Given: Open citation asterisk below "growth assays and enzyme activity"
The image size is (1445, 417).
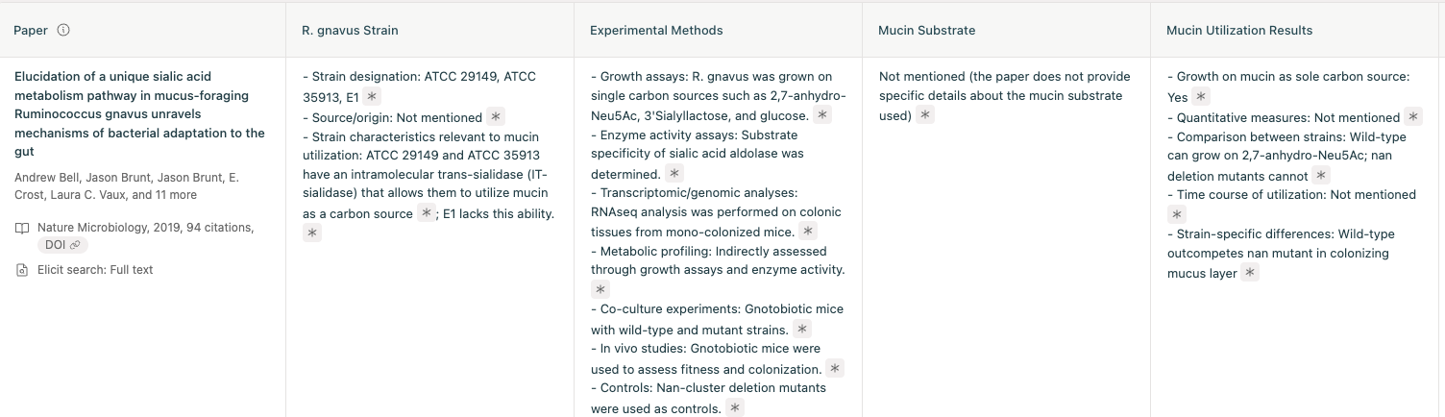Looking at the screenshot, I should (600, 290).
